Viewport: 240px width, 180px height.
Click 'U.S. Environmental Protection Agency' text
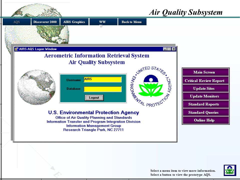[93, 112]
